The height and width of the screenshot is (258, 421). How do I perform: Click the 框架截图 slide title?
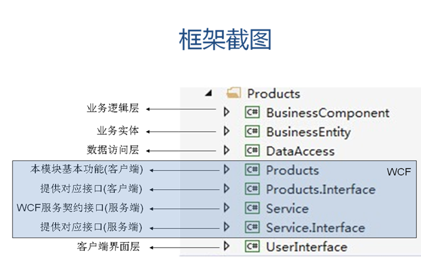(225, 40)
